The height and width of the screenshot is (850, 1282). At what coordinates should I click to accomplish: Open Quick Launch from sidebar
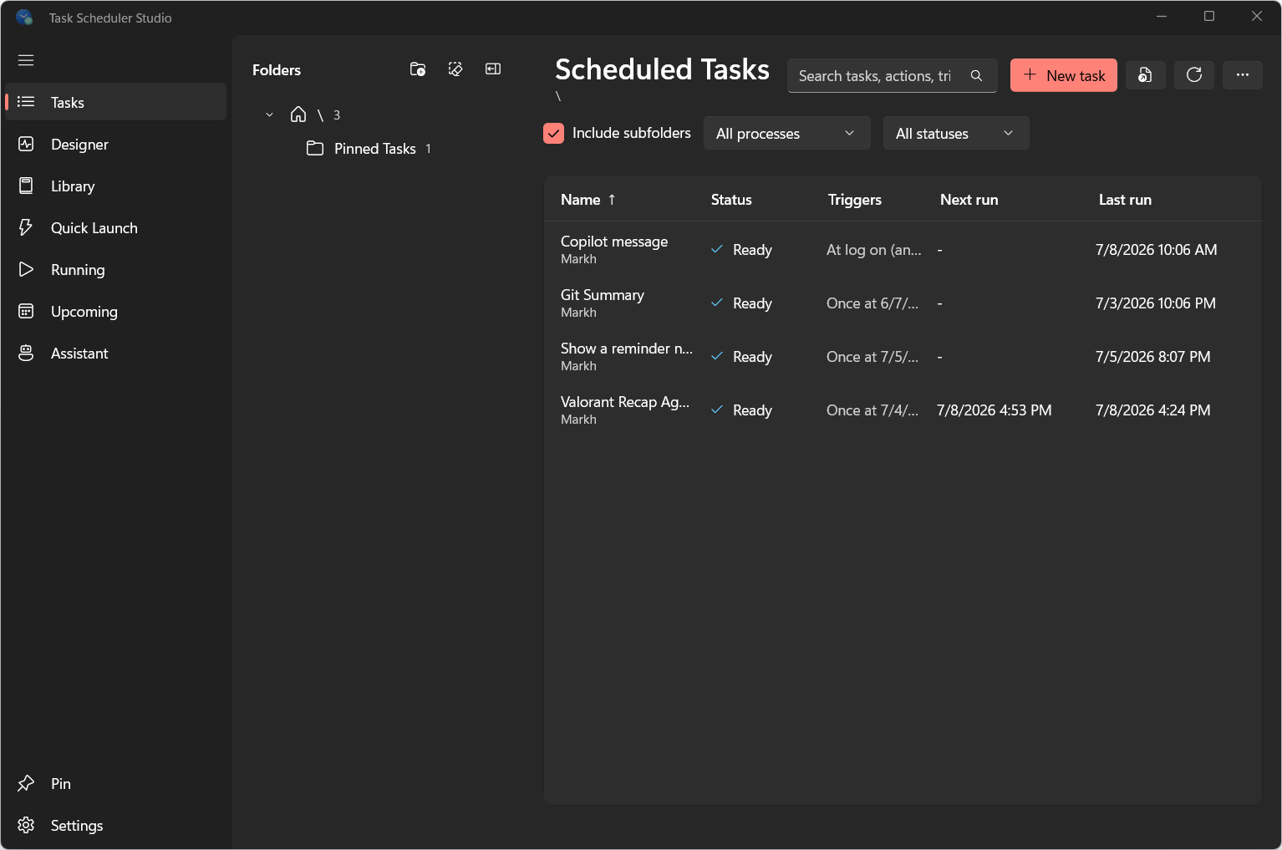click(x=116, y=227)
